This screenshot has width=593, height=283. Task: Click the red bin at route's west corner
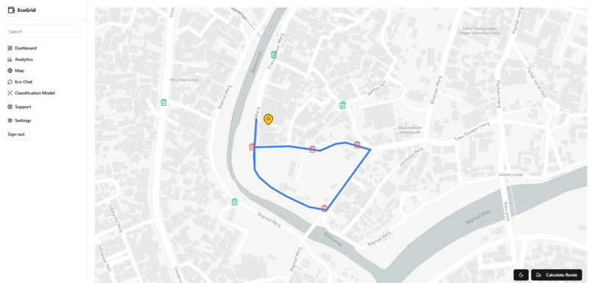(252, 147)
